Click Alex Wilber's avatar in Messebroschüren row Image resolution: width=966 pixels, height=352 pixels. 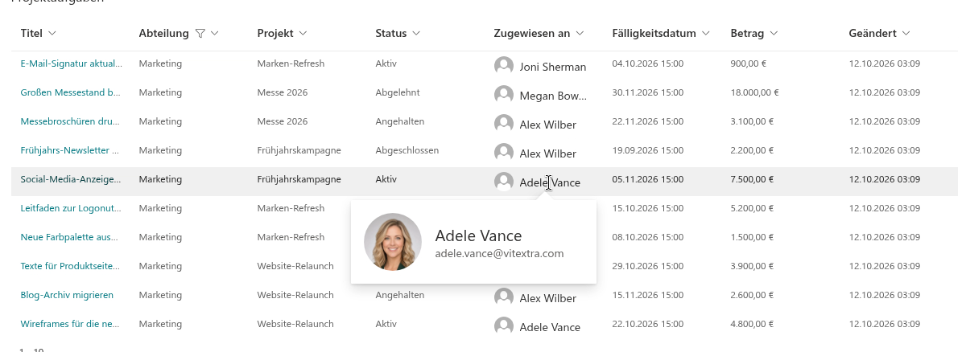click(504, 124)
